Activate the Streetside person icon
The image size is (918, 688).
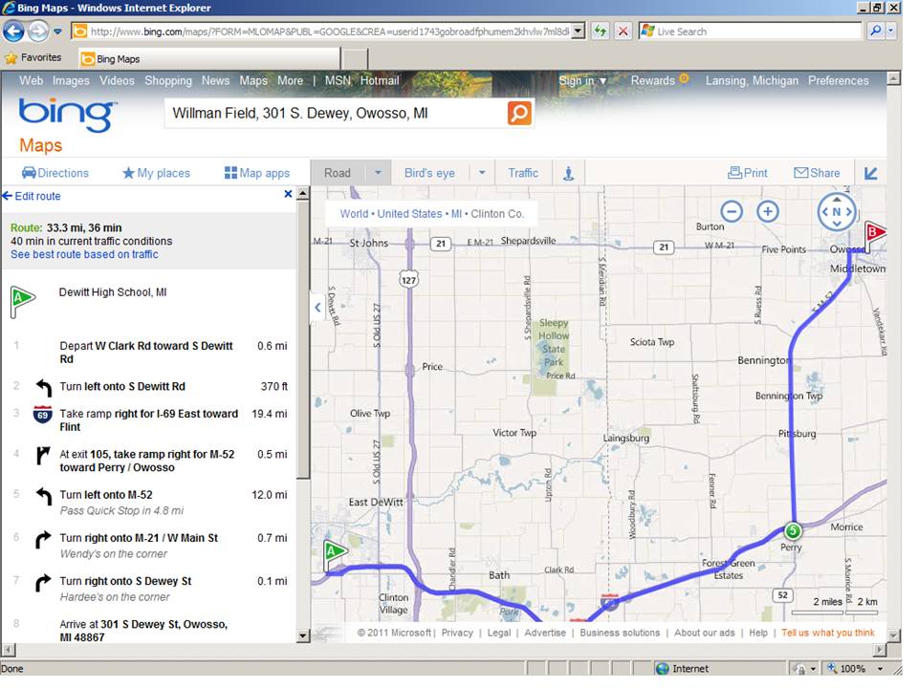(x=568, y=173)
